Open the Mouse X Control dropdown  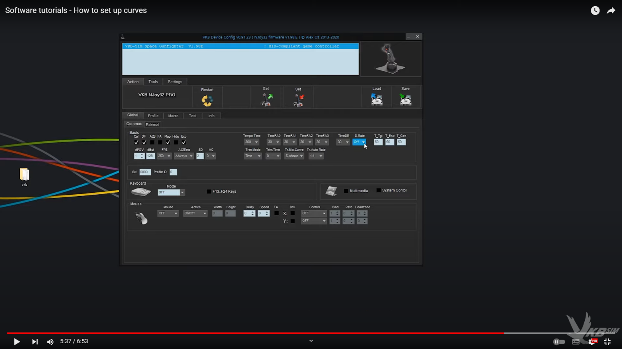click(314, 213)
